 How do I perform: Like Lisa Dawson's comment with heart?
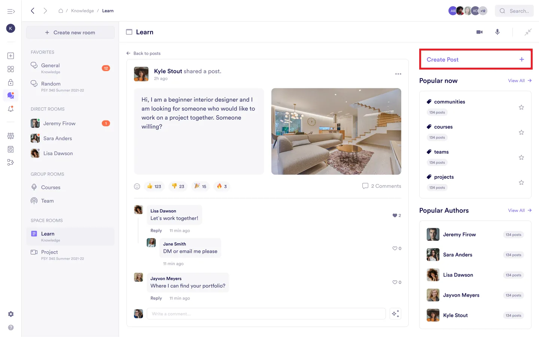[x=395, y=215]
